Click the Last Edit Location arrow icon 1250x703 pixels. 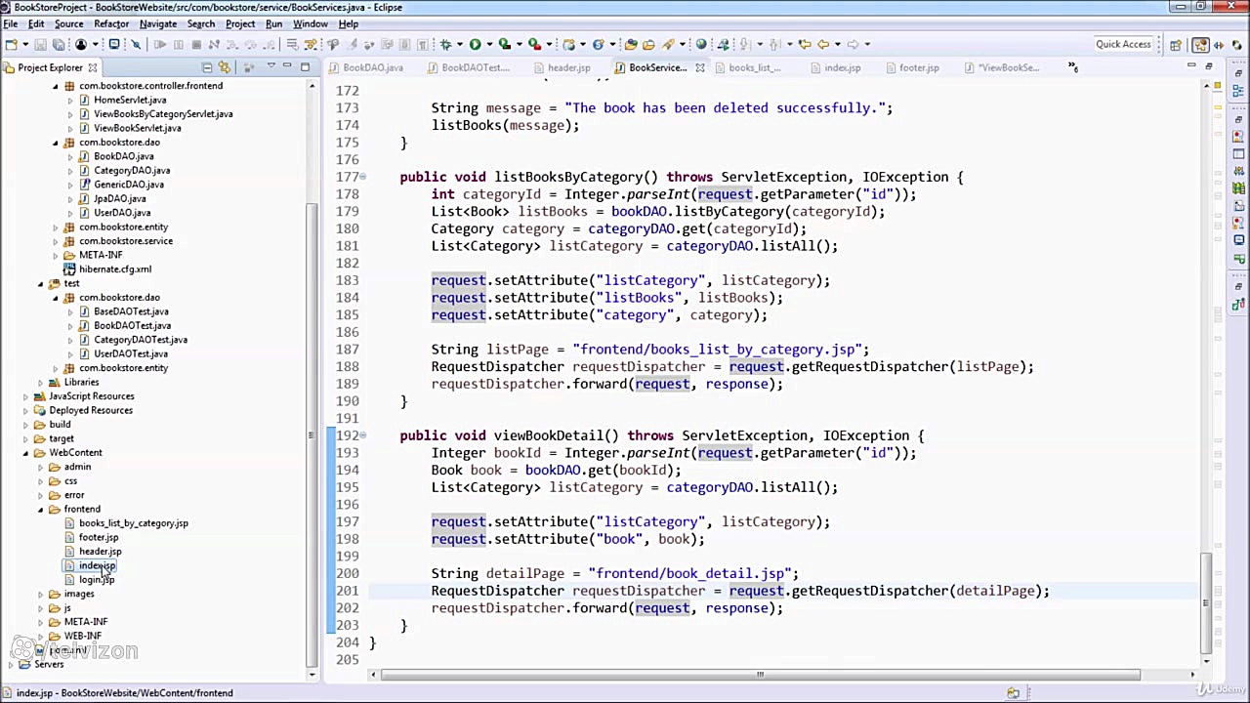(804, 44)
